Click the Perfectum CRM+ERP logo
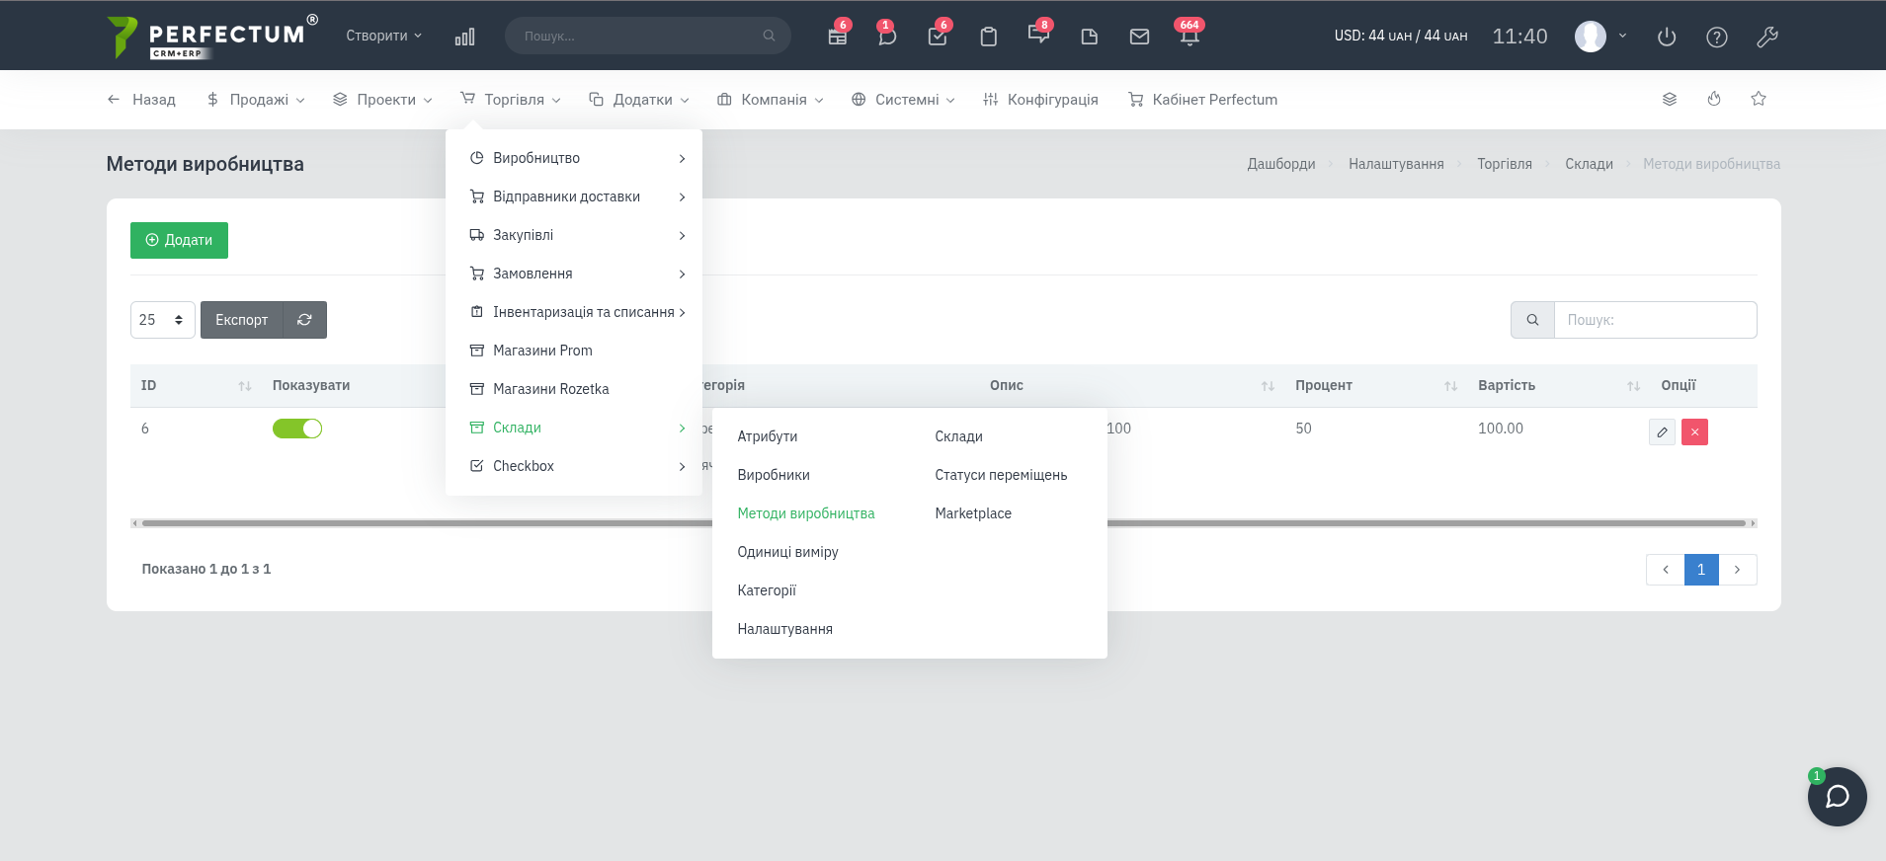Image resolution: width=1886 pixels, height=861 pixels. [212, 37]
